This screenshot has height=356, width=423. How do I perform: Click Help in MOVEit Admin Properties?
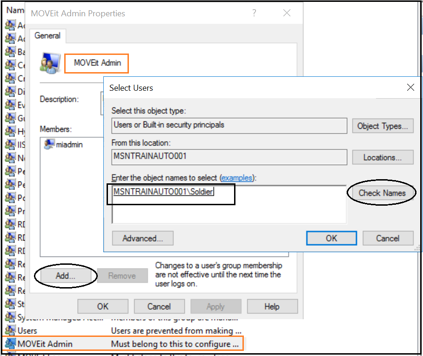(272, 306)
